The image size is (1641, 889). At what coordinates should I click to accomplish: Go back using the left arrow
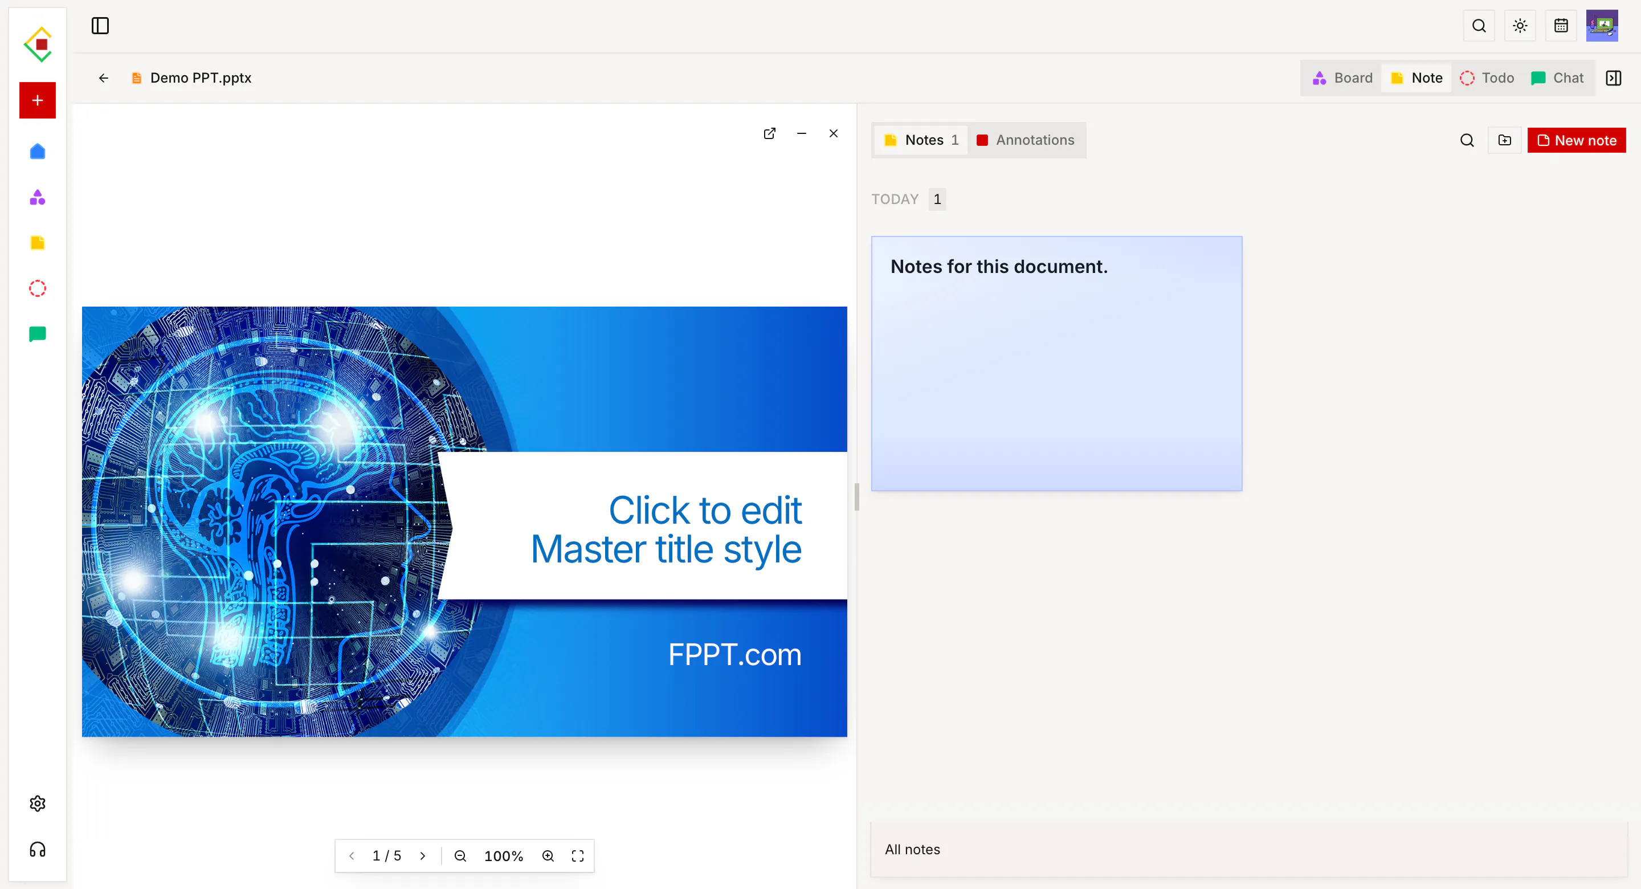click(x=103, y=78)
